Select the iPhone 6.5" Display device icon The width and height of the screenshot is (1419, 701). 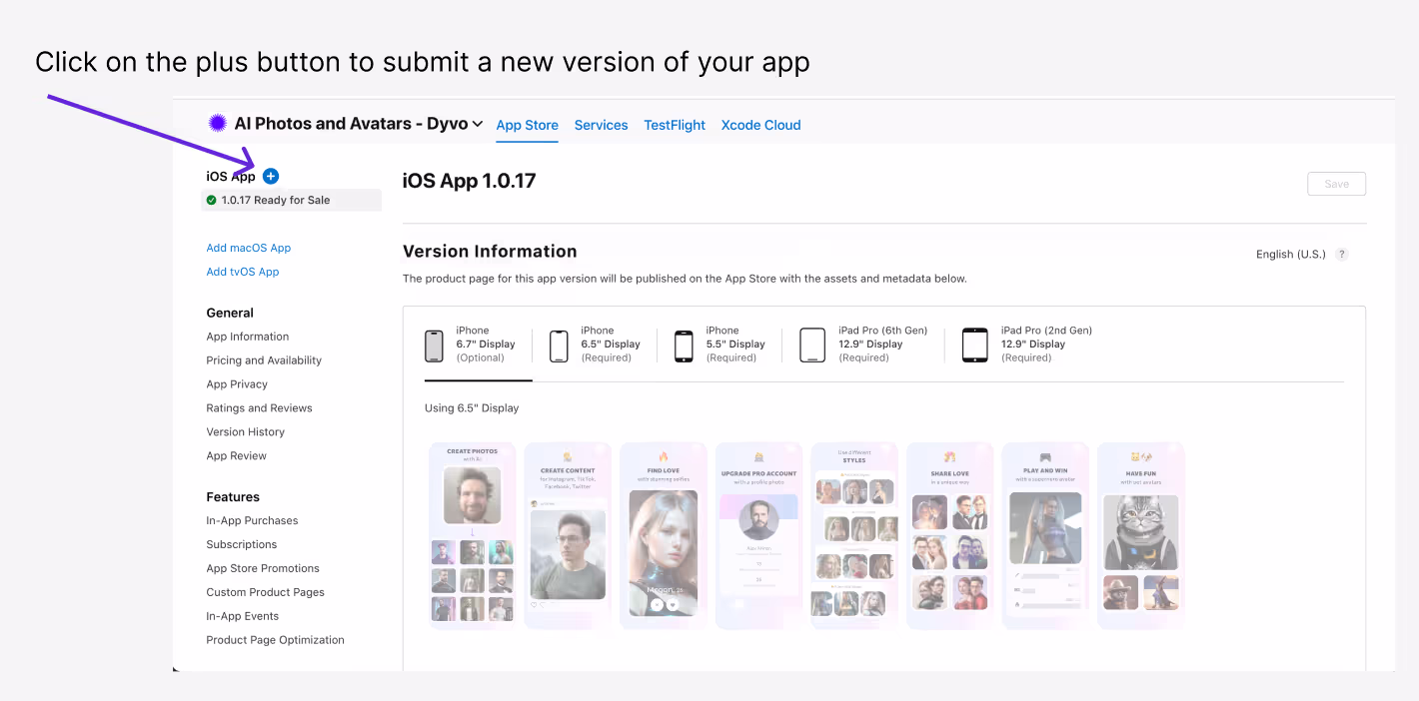coord(560,346)
